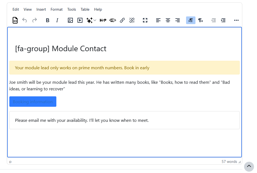Toggle italic formatting
Screen dimensions: 257x173
(57, 20)
